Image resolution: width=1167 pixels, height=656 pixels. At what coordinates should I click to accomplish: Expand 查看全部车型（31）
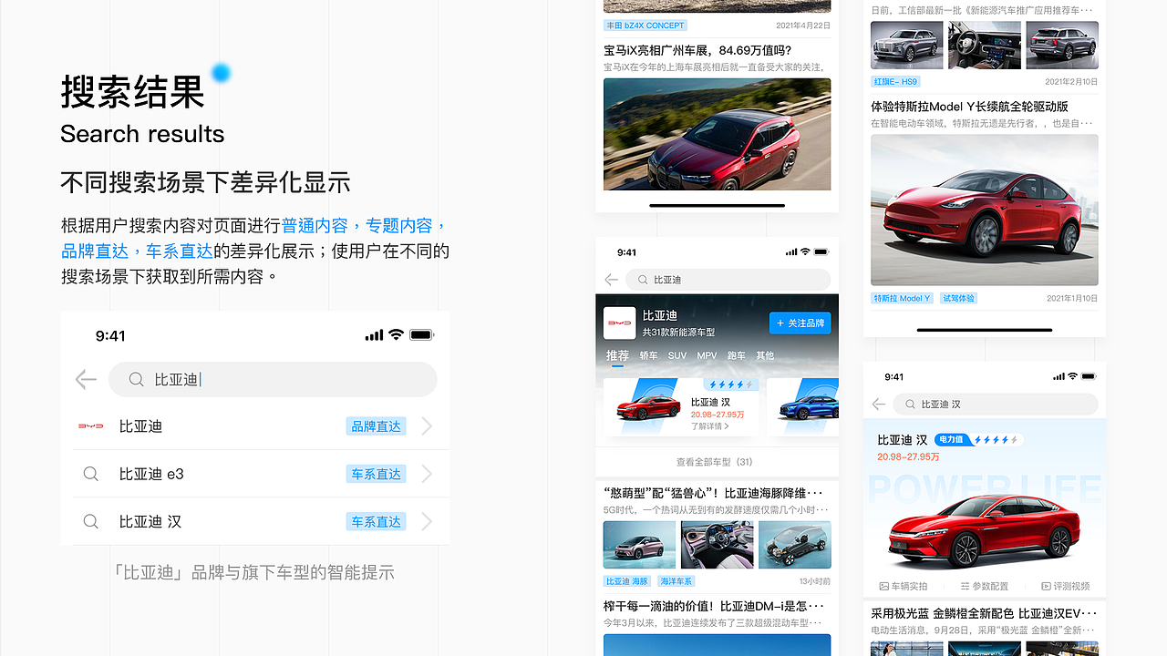pos(715,462)
